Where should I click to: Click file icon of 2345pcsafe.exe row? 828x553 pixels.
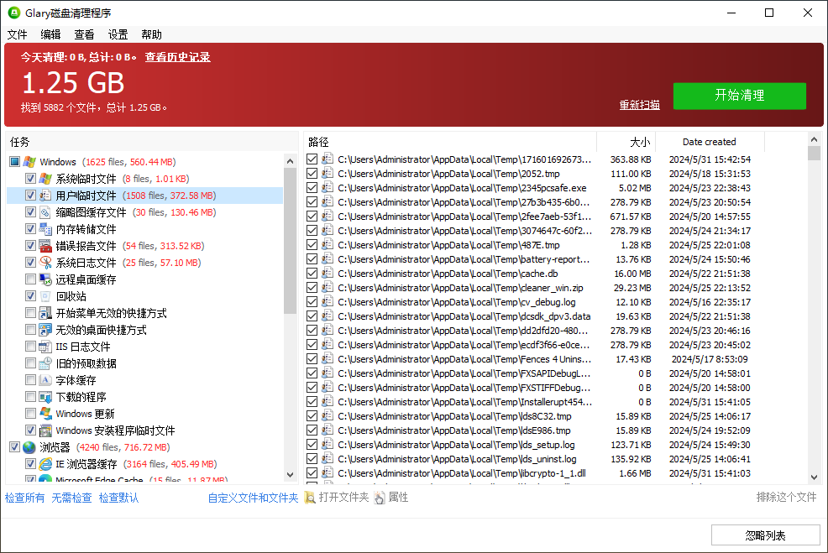coord(328,187)
